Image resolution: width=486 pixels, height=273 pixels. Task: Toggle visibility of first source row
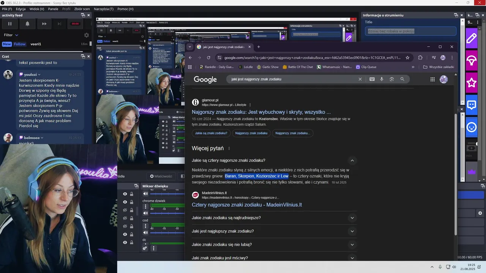pos(125,194)
